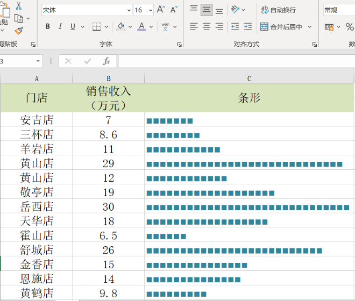Click the confirm checkmark in the formula bar
The image size is (355, 301).
coord(88,61)
